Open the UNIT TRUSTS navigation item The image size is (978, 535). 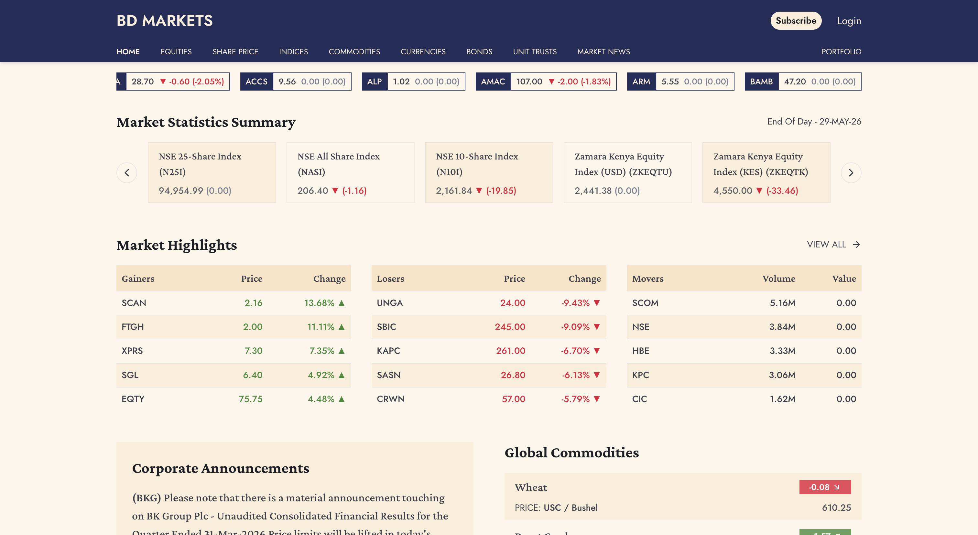click(x=535, y=52)
